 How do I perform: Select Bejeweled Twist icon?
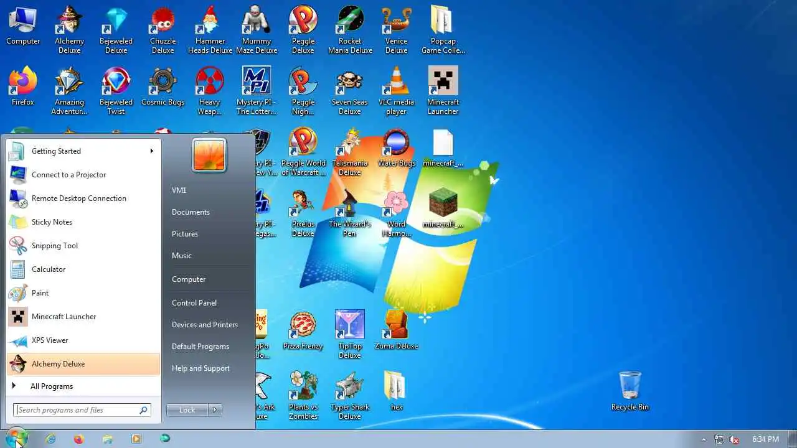116,91
